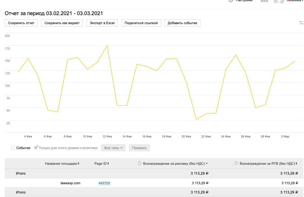Click the user avatar at top right
The image size is (304, 197).
[x=279, y=1]
